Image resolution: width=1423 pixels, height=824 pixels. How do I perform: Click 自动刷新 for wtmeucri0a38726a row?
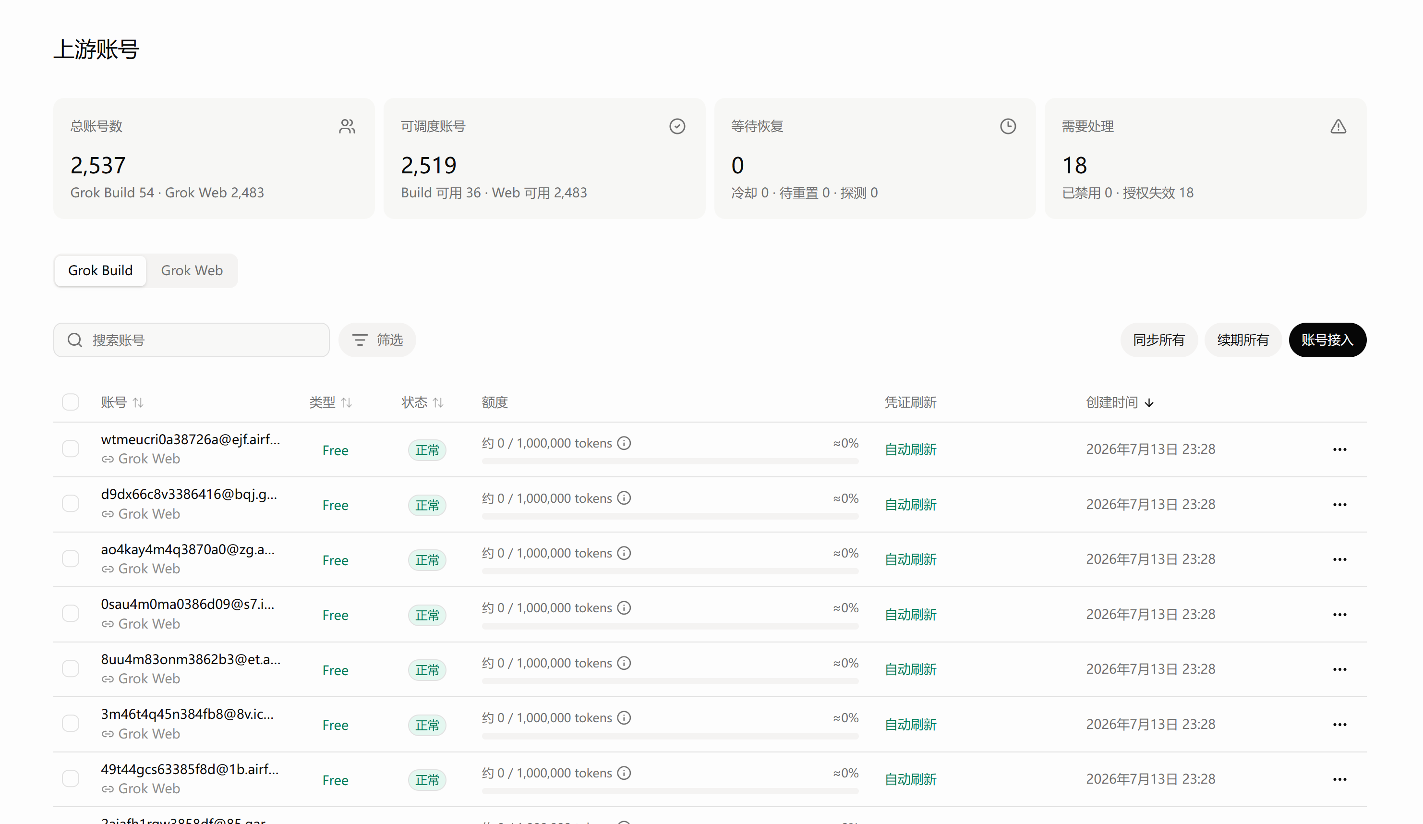910,449
